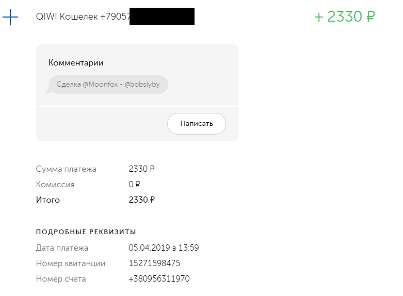Click the Номер квитанции label
The height and width of the screenshot is (296, 403).
click(x=71, y=264)
